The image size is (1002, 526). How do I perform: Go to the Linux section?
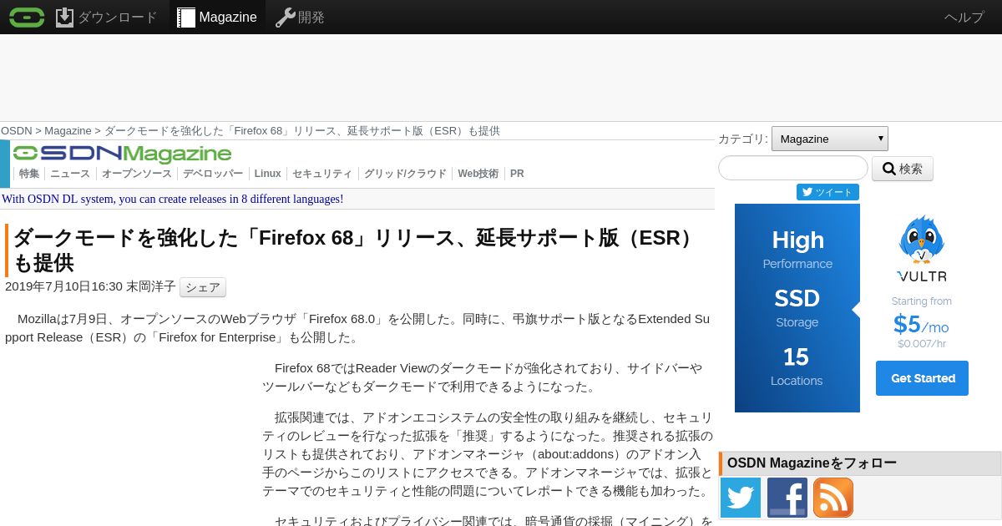pyautogui.click(x=268, y=174)
